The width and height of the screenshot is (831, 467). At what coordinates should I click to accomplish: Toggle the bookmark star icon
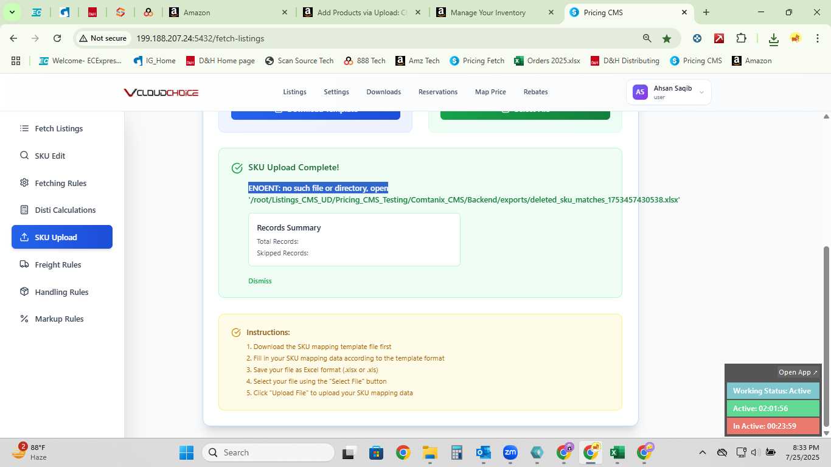[x=667, y=38]
